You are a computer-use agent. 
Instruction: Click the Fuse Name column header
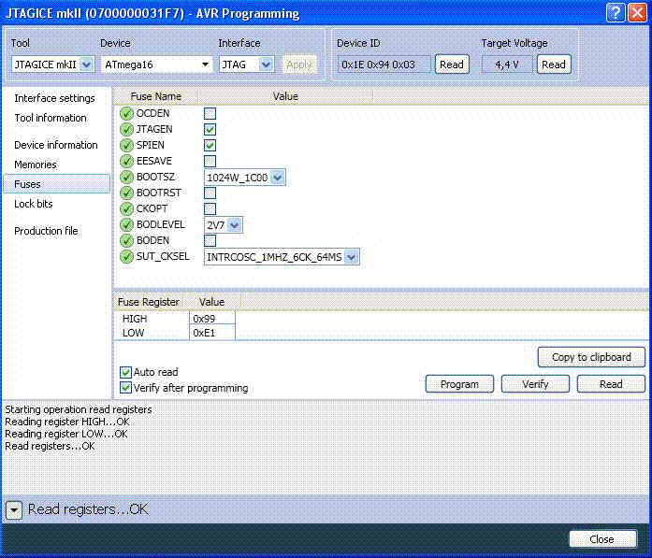[156, 96]
